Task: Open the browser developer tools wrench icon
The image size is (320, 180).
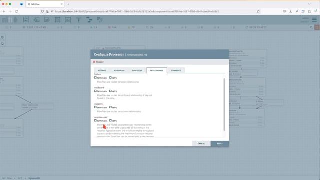Action: [297, 11]
